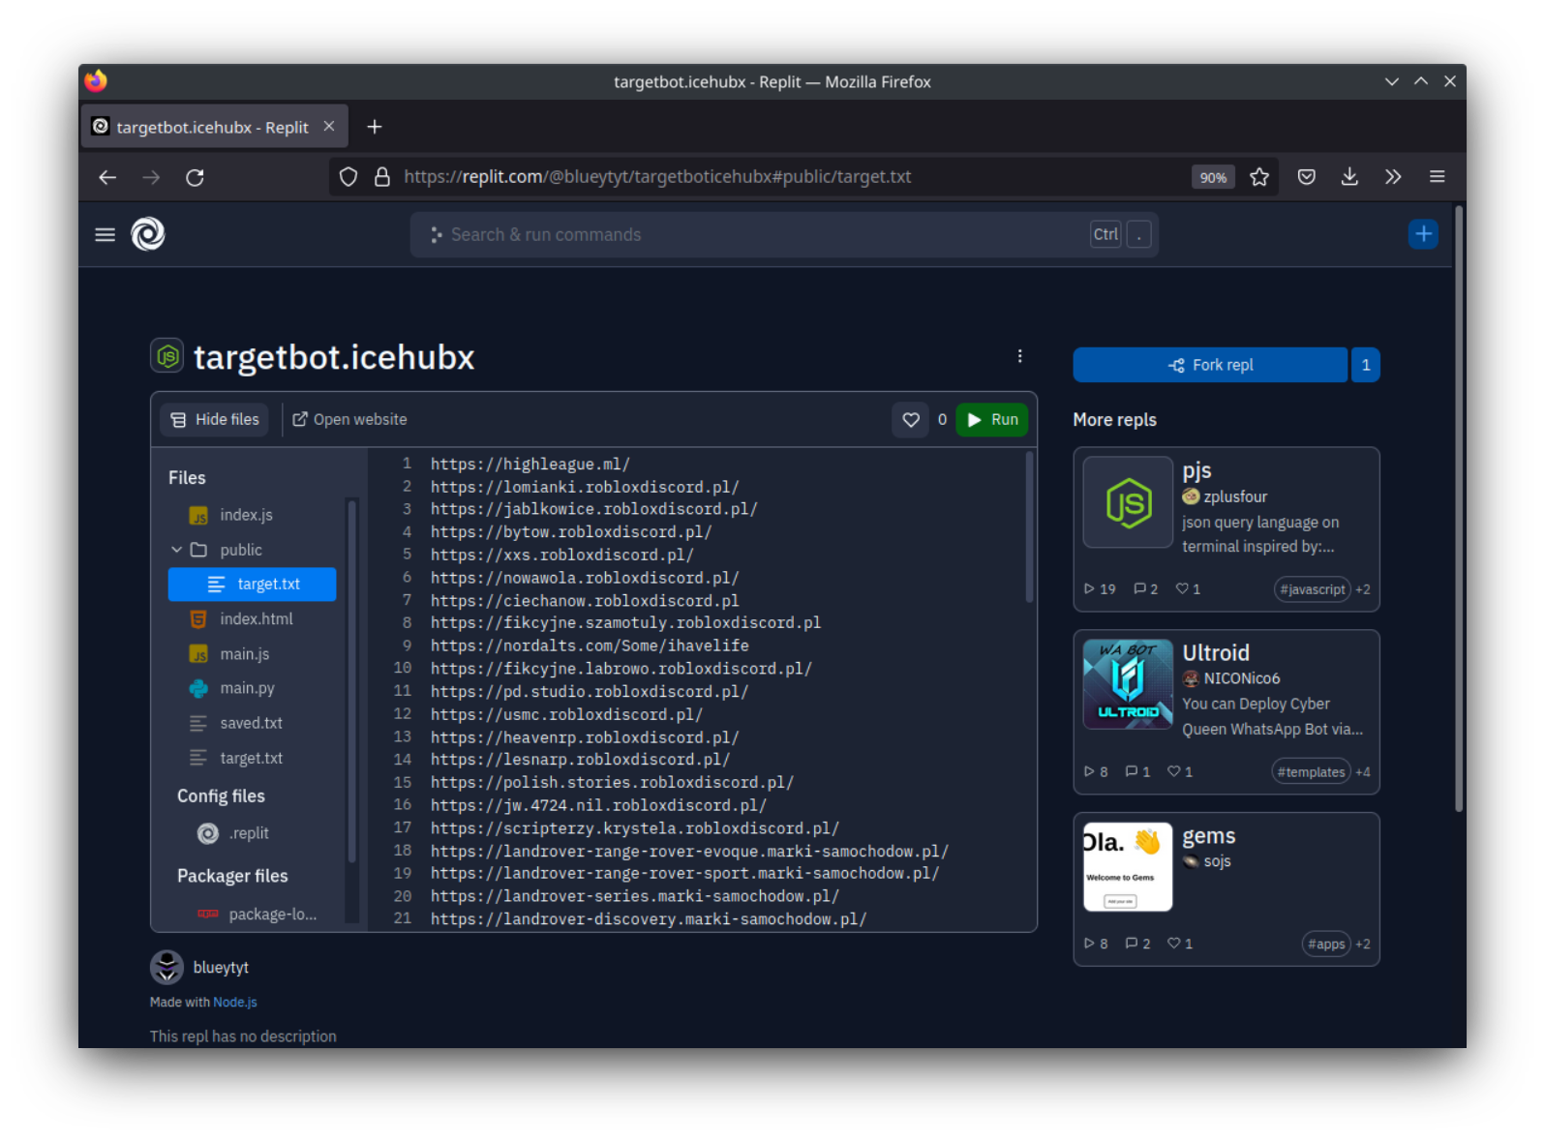Click the shield tracking protection icon

pos(348,177)
